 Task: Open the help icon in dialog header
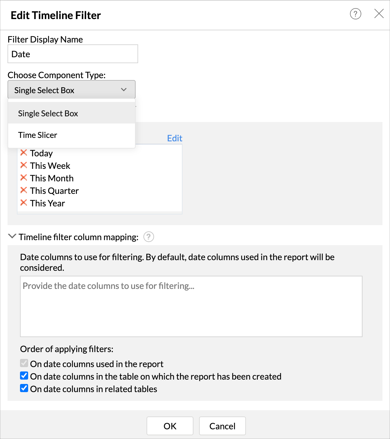click(355, 14)
